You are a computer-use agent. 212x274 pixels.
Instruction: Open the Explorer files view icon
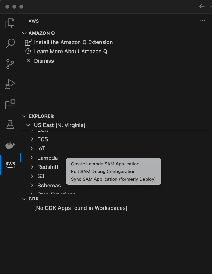tap(10, 23)
